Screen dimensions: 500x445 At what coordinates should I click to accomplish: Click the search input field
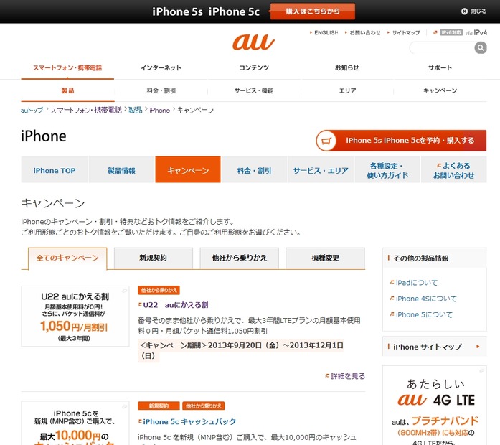[442, 48]
